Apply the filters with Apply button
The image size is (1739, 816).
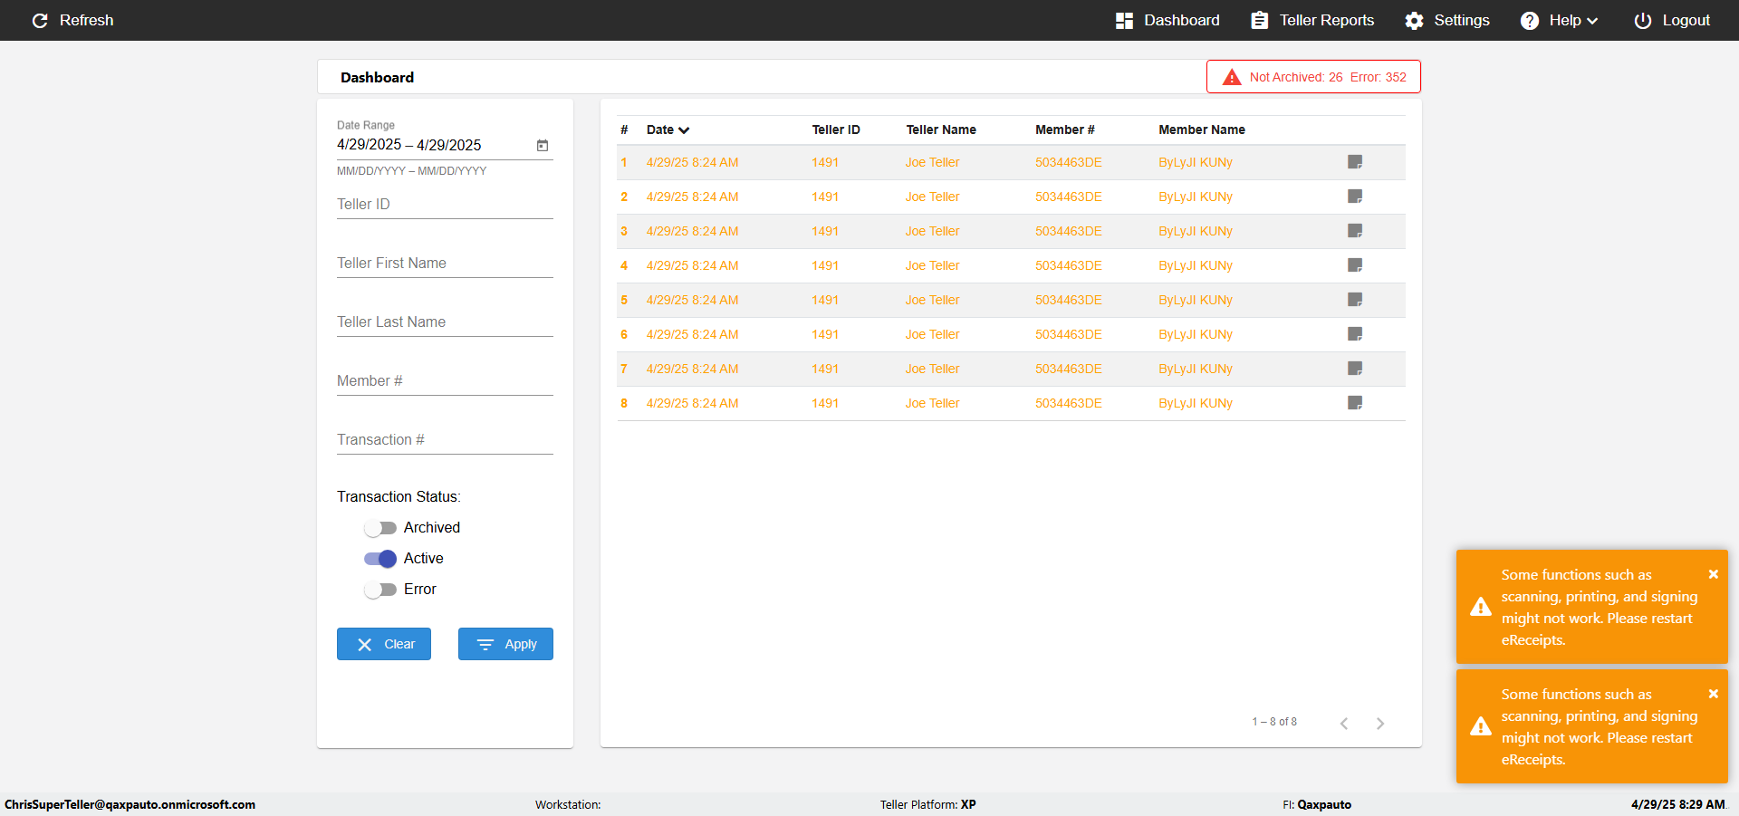coord(505,644)
